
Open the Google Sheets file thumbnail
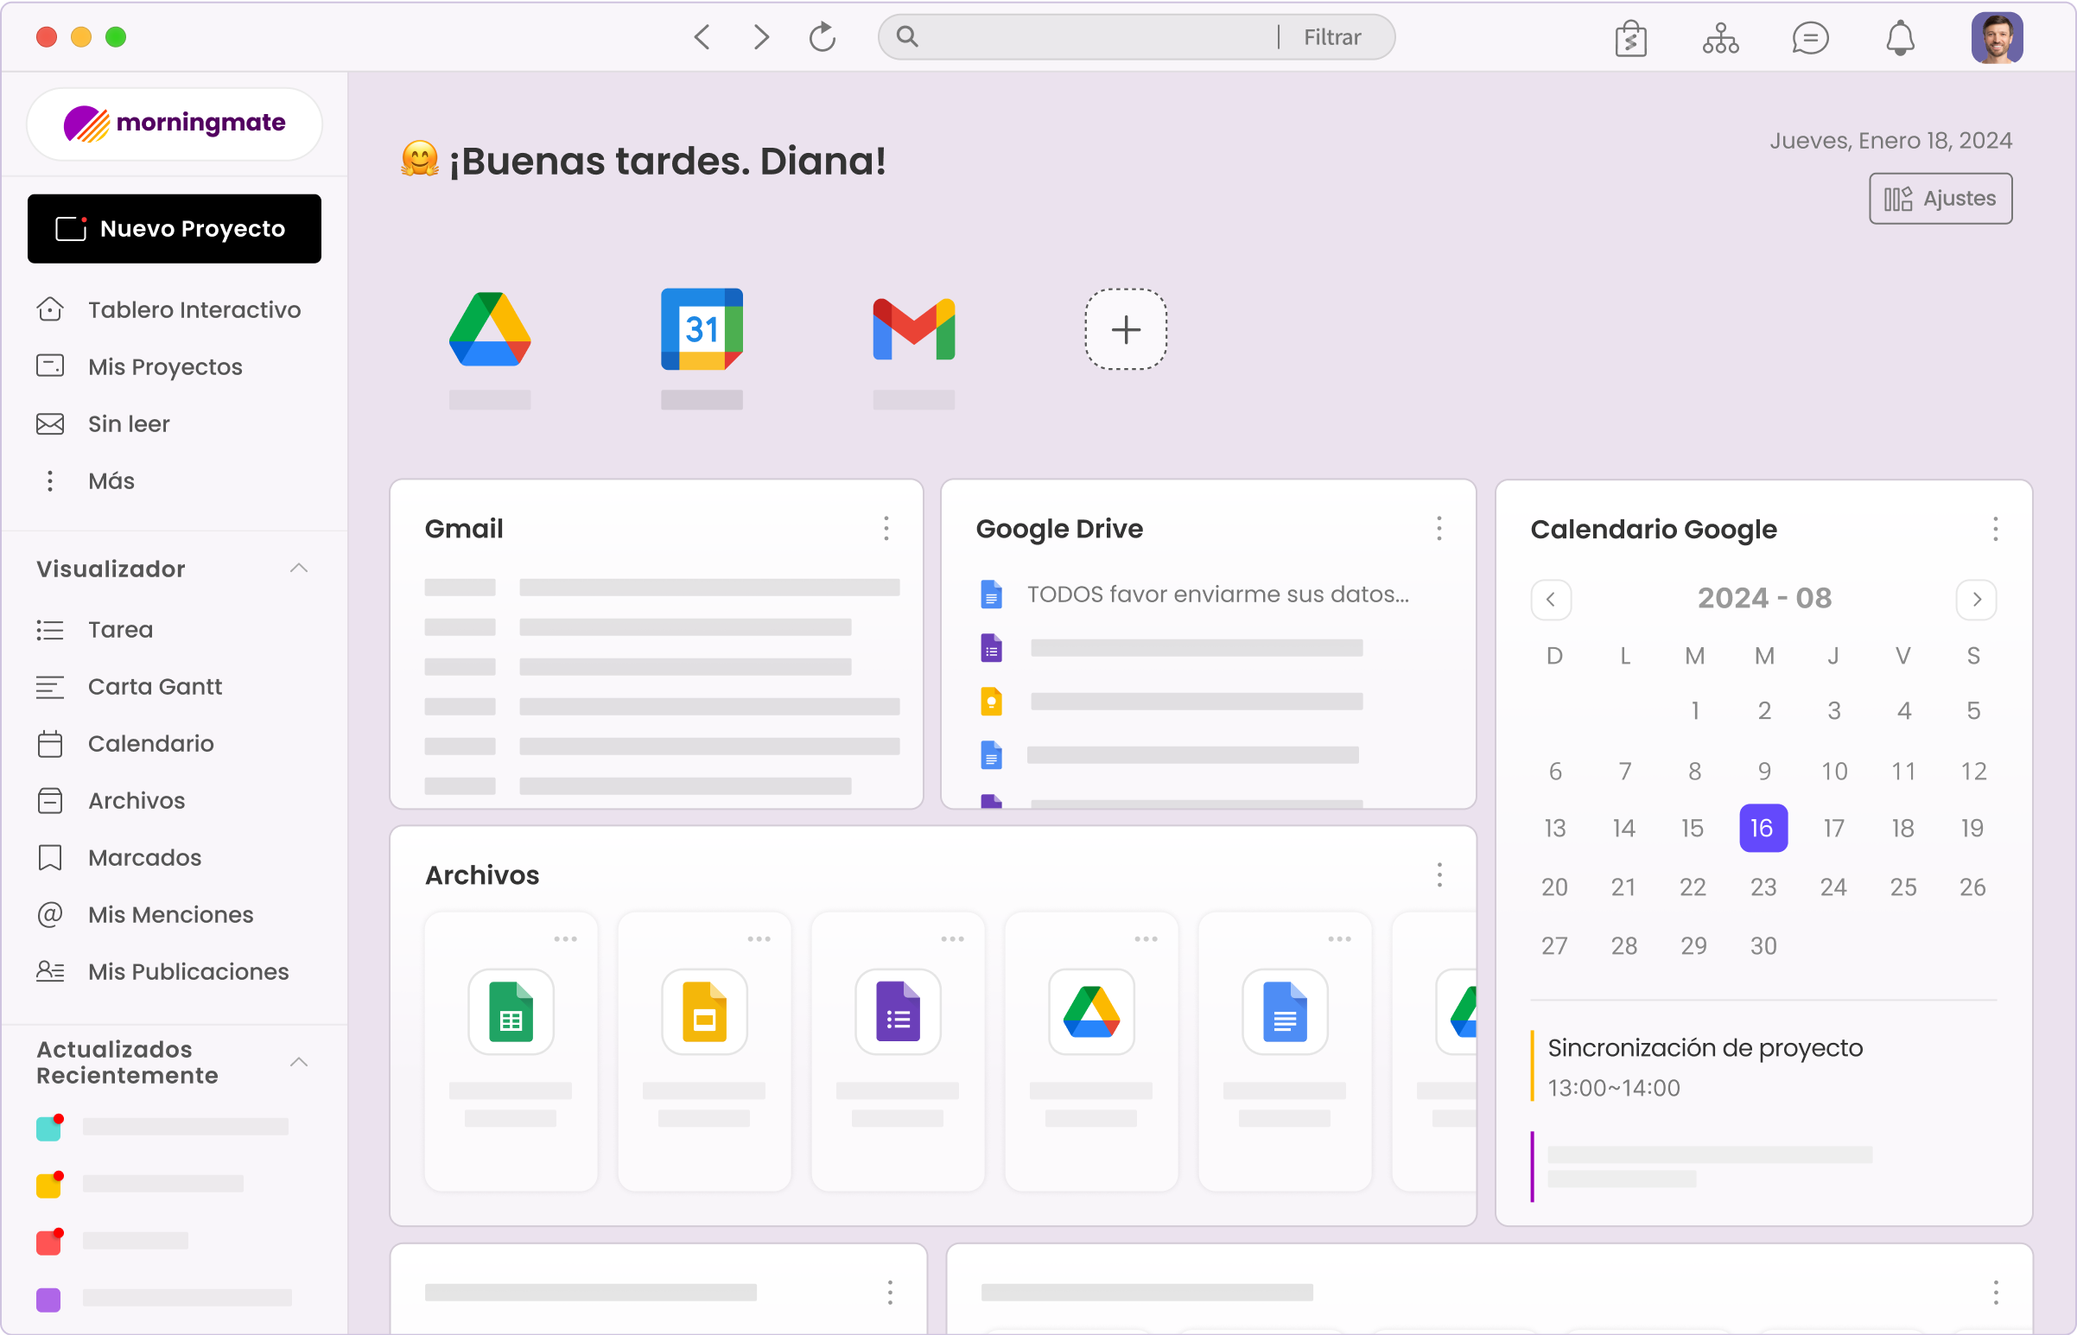(x=511, y=1012)
